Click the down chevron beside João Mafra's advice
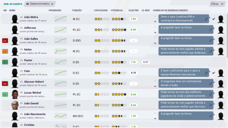Screen dimensions: 228x128 155,21
